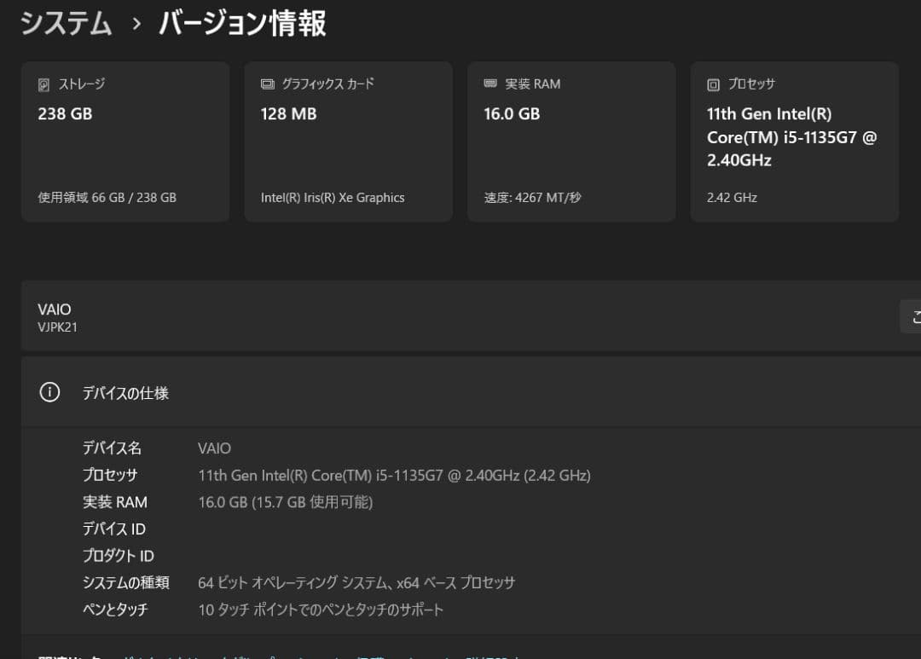This screenshot has width=921, height=659.
Task: Click the RAM icon on the 実装 RAM card
Action: (489, 84)
